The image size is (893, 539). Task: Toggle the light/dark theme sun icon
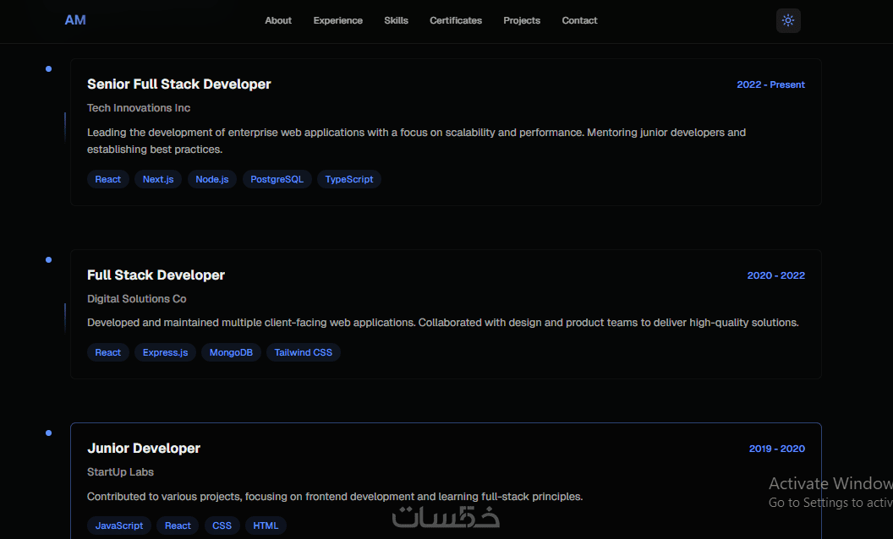point(788,20)
